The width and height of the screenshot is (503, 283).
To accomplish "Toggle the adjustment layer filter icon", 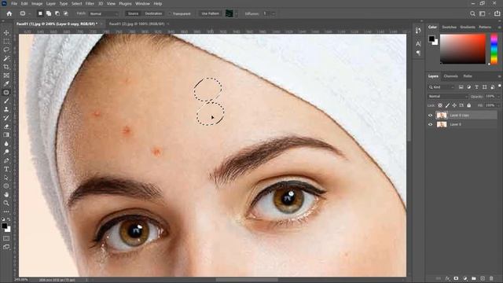I will click(468, 87).
